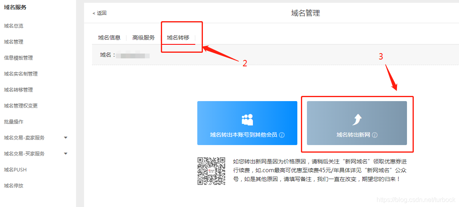Viewport: 459px width, 207px height.
Task: Click the people icon on blue transfer card
Action: coord(247,119)
